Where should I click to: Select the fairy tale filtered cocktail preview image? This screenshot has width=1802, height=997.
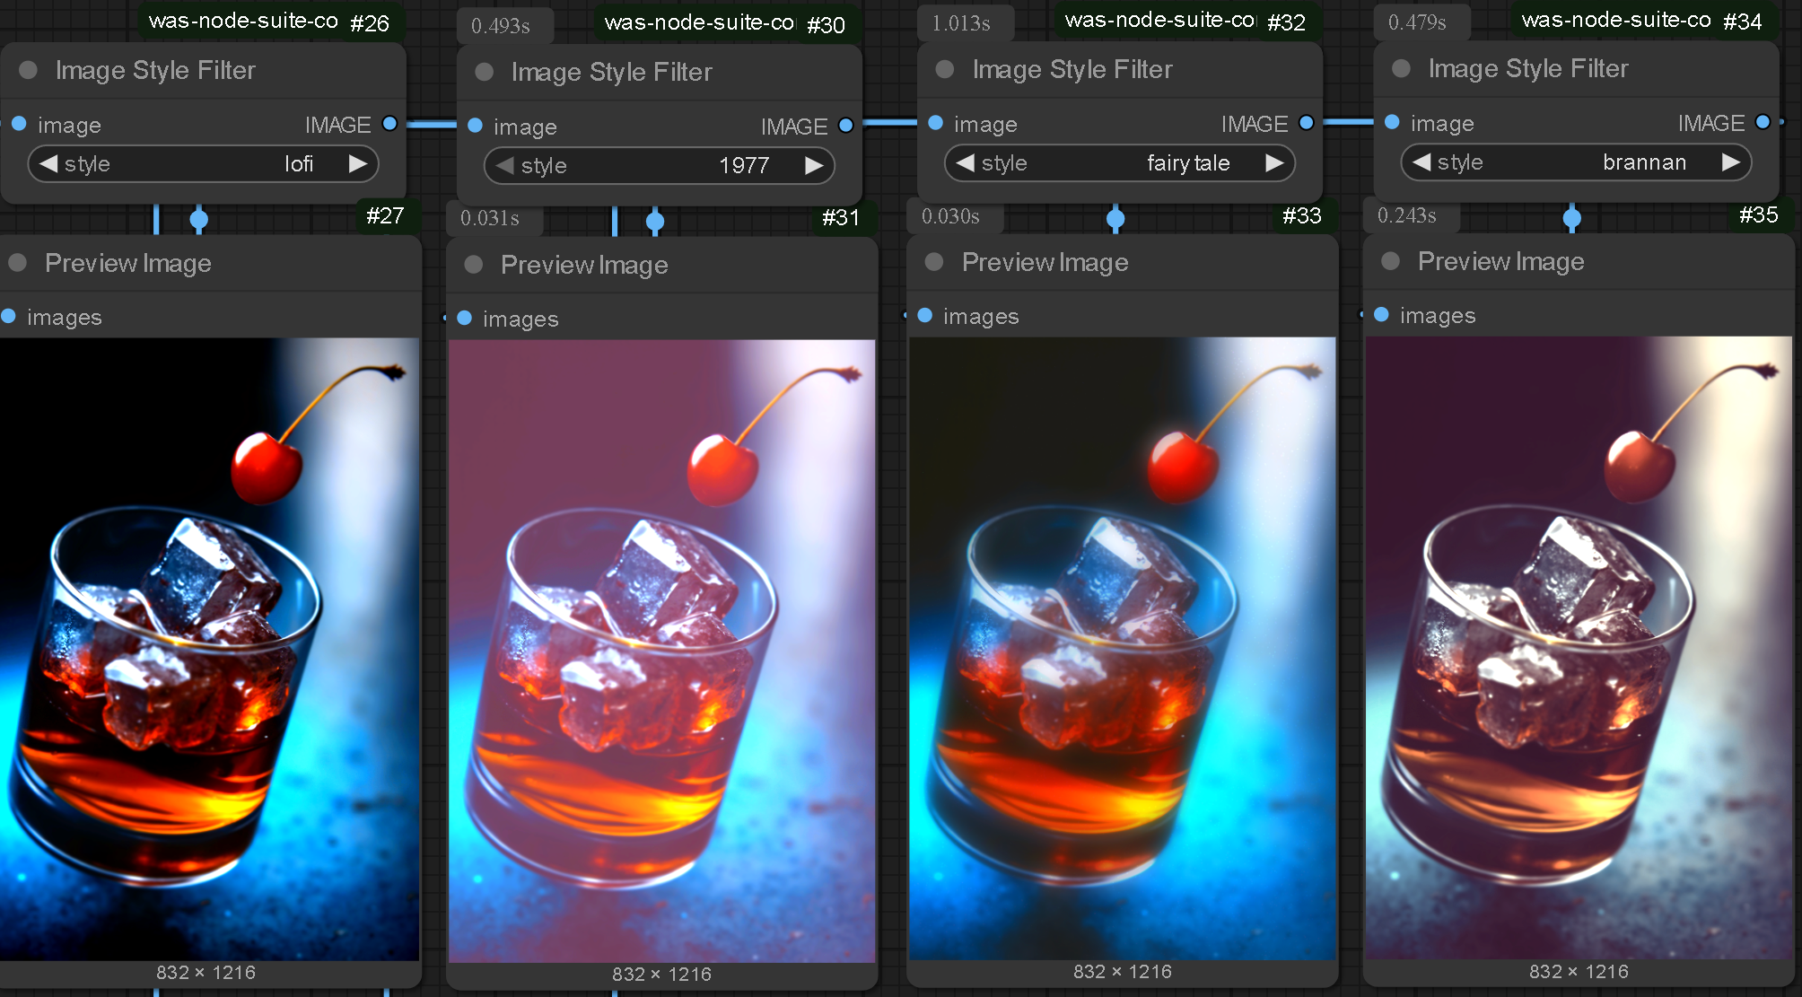(1122, 648)
